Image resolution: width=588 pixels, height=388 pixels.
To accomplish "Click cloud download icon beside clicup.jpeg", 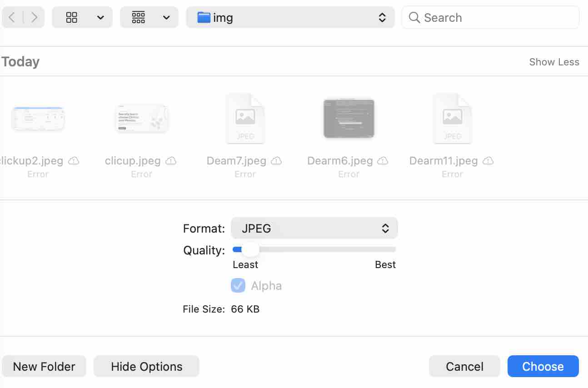I will [x=171, y=161].
